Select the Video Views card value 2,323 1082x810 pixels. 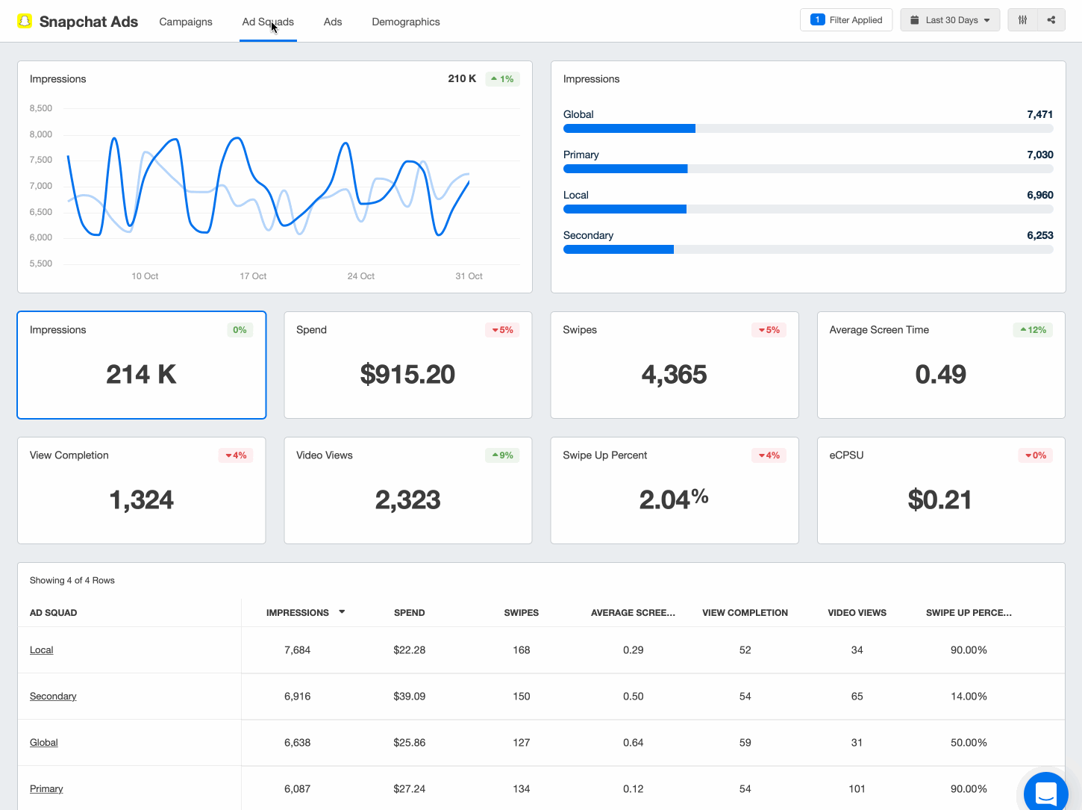click(x=407, y=499)
